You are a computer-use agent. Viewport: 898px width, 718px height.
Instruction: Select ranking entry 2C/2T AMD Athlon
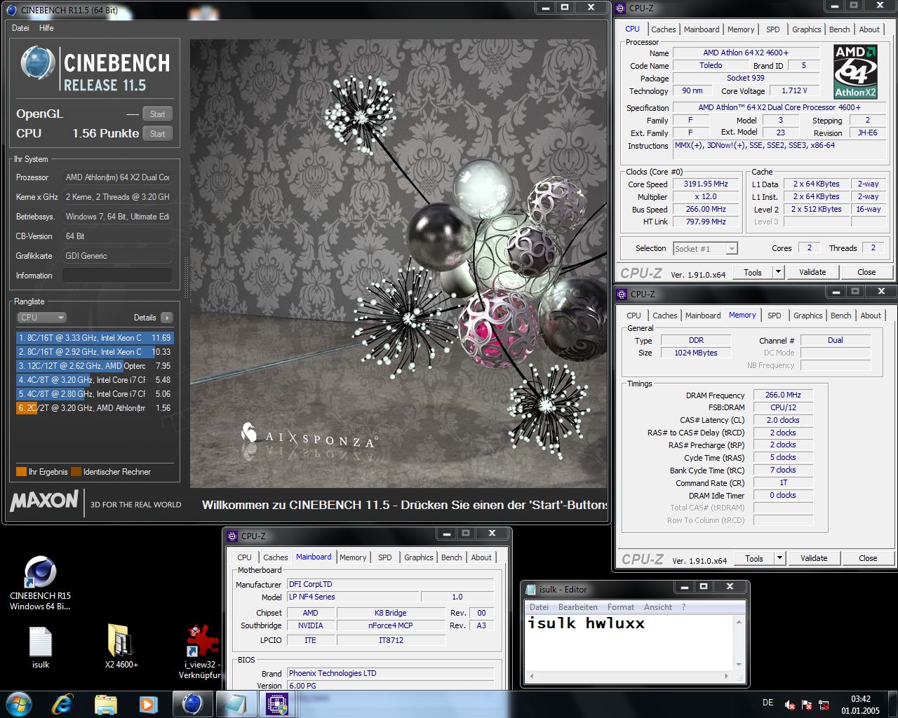(94, 408)
